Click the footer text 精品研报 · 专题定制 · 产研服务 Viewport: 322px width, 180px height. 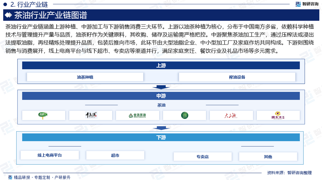[x=42, y=177]
